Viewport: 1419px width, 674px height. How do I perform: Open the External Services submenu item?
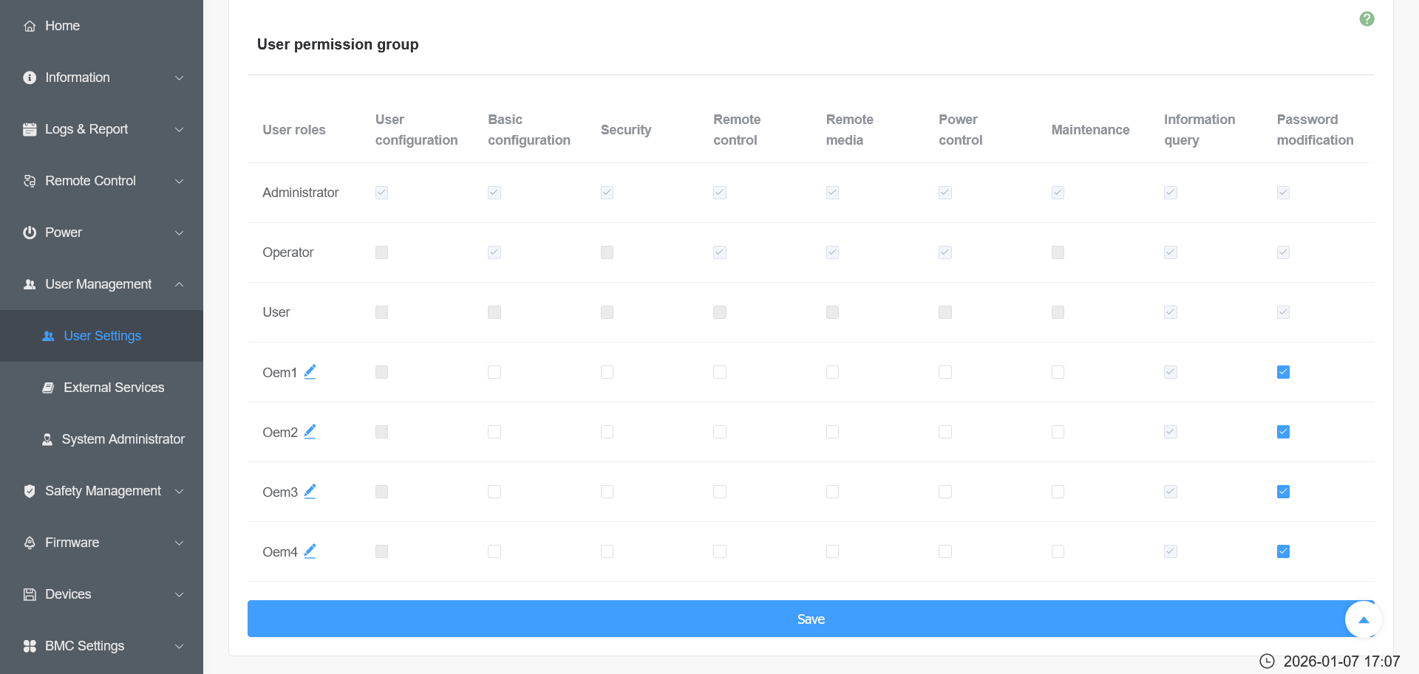coord(114,388)
